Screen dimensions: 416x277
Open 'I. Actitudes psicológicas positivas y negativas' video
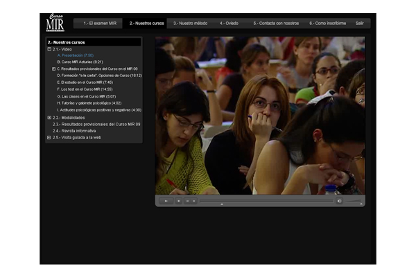[x=99, y=110]
